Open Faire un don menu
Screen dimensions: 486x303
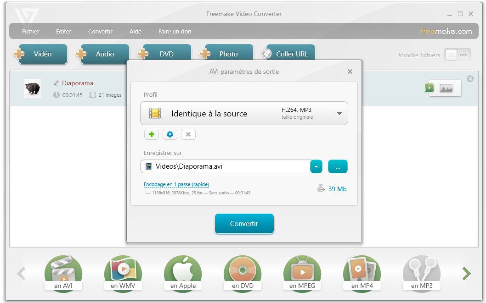(175, 31)
